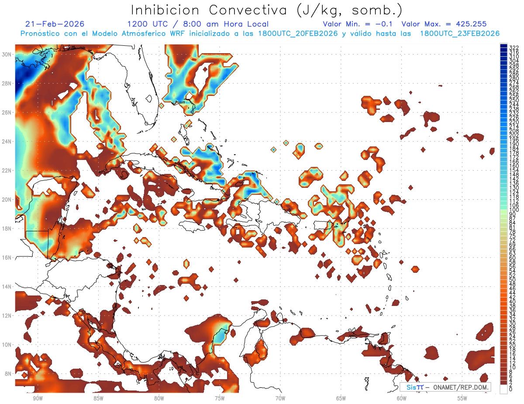Click the '14N' latitude label
The image size is (524, 404).
[7, 287]
